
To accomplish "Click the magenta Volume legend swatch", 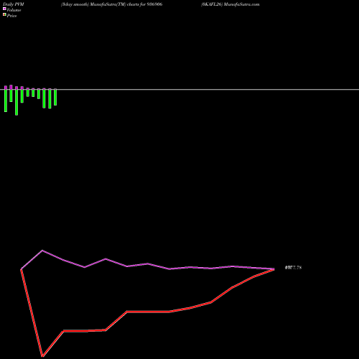I will pos(4,9).
